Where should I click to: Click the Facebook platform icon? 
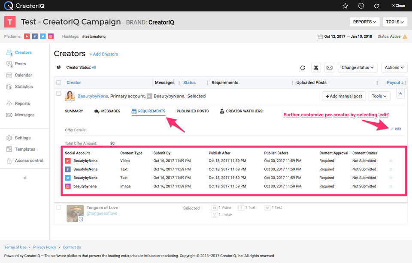point(35,36)
